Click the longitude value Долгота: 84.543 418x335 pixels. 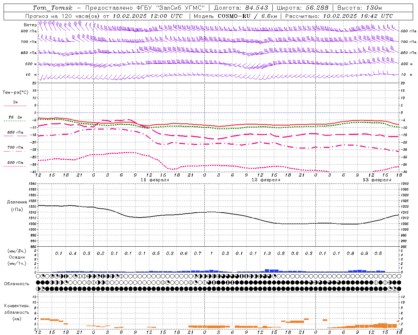241,8
